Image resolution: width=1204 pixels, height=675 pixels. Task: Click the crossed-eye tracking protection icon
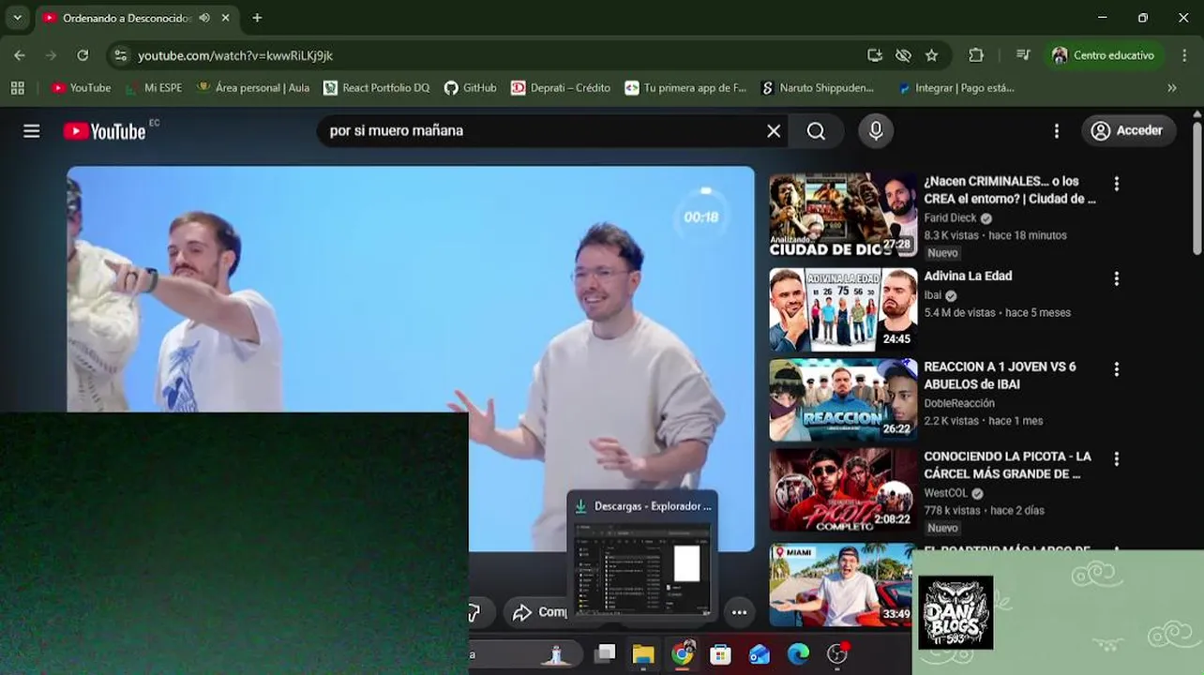pyautogui.click(x=903, y=55)
